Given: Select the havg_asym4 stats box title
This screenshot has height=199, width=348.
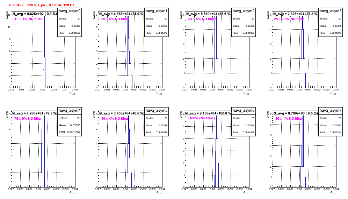Looking at the screenshot, I should coord(70,111).
